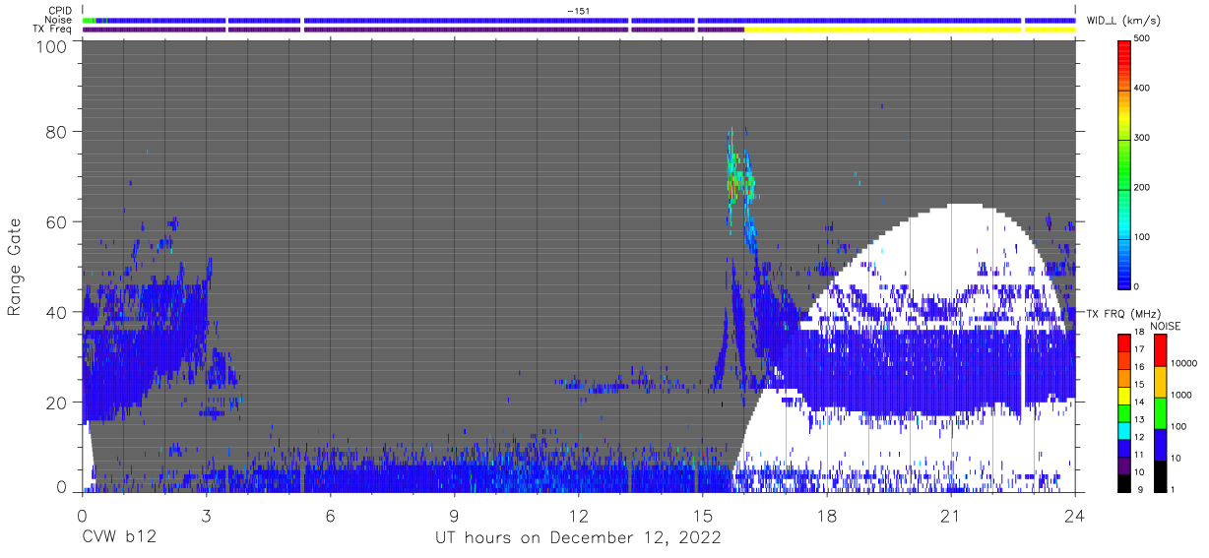This screenshot has width=1209, height=558.
Task: Click the CPID label at top left
Action: 59,10
